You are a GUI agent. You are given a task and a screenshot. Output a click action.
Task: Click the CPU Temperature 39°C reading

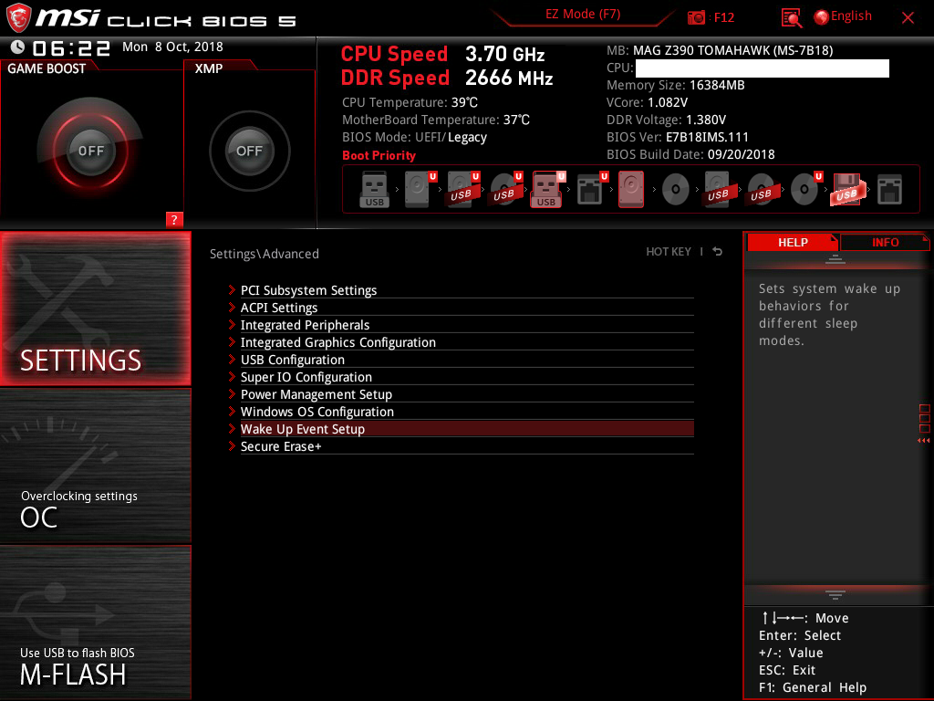pyautogui.click(x=410, y=102)
